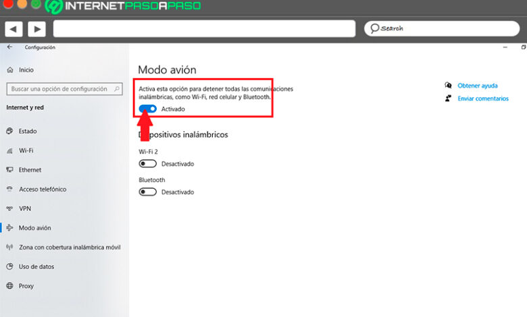Open the Wi-Fi settings page
The image size is (527, 317).
(26, 150)
